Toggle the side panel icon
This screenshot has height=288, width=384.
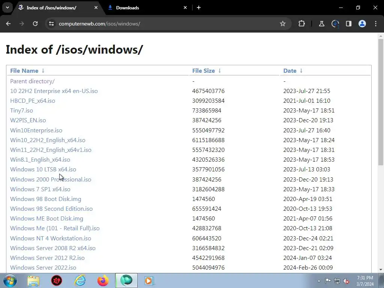[349, 24]
